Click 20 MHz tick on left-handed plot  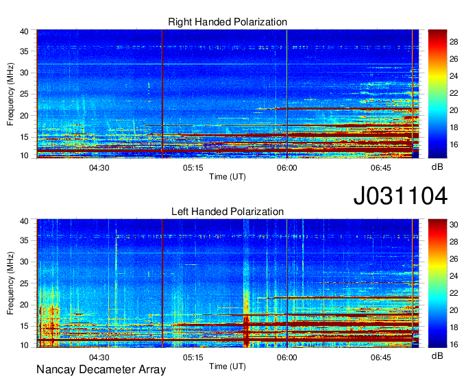tap(25, 305)
